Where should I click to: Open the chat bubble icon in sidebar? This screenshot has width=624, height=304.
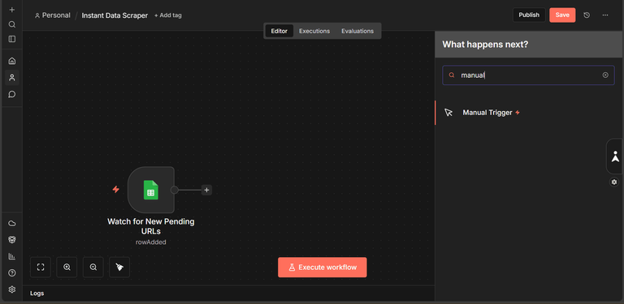[12, 94]
